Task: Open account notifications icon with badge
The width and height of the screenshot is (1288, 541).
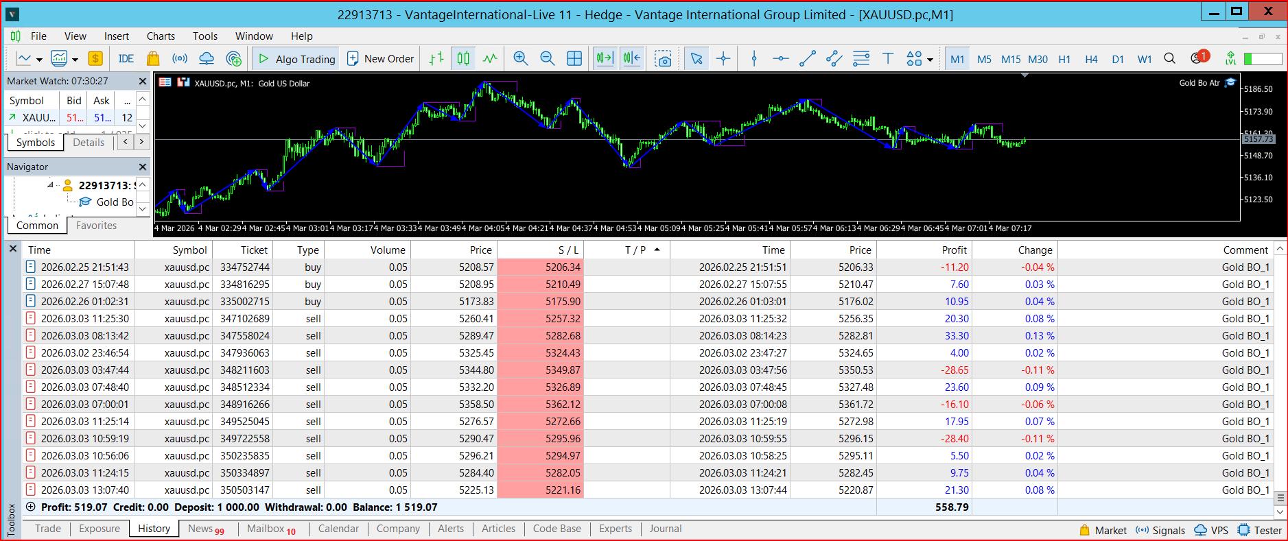Action: tap(1198, 58)
